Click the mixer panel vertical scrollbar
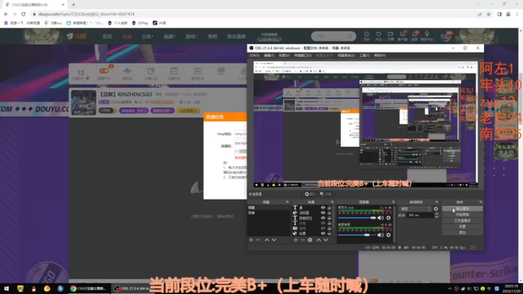This screenshot has height=294, width=523. 394,223
